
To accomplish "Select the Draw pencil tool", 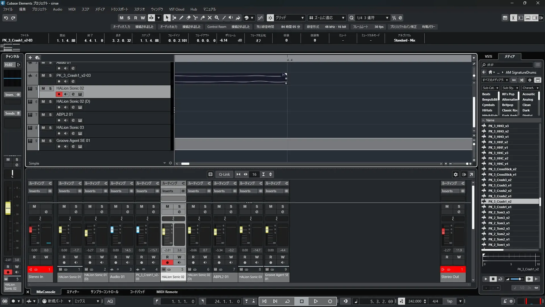I will [181, 18].
